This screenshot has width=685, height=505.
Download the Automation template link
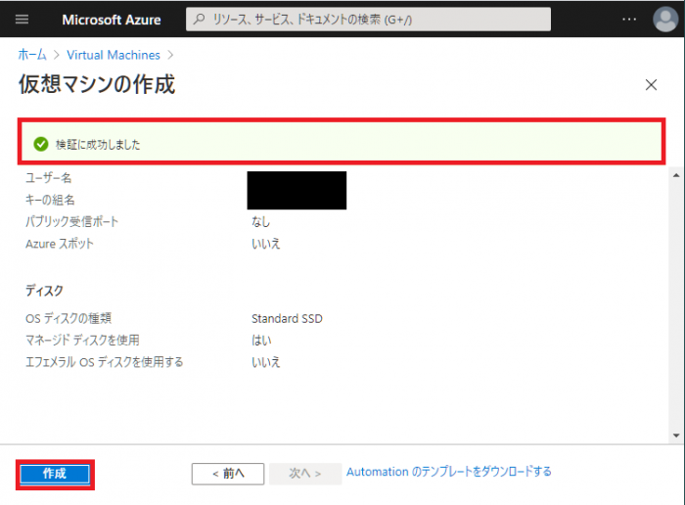(448, 472)
